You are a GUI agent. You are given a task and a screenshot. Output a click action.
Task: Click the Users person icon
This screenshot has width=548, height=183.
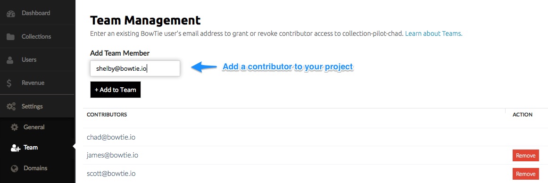(x=10, y=60)
